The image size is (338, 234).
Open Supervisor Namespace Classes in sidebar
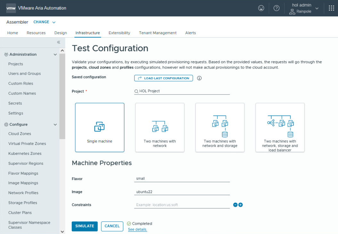coord(29,225)
